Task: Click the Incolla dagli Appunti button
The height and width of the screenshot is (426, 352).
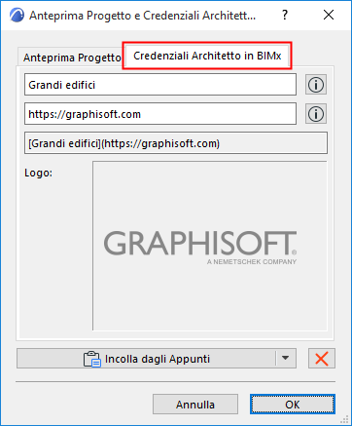Action: (147, 359)
